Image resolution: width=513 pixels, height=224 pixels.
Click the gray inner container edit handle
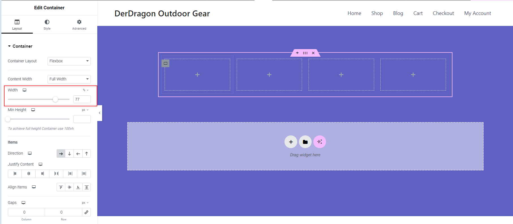pos(165,63)
